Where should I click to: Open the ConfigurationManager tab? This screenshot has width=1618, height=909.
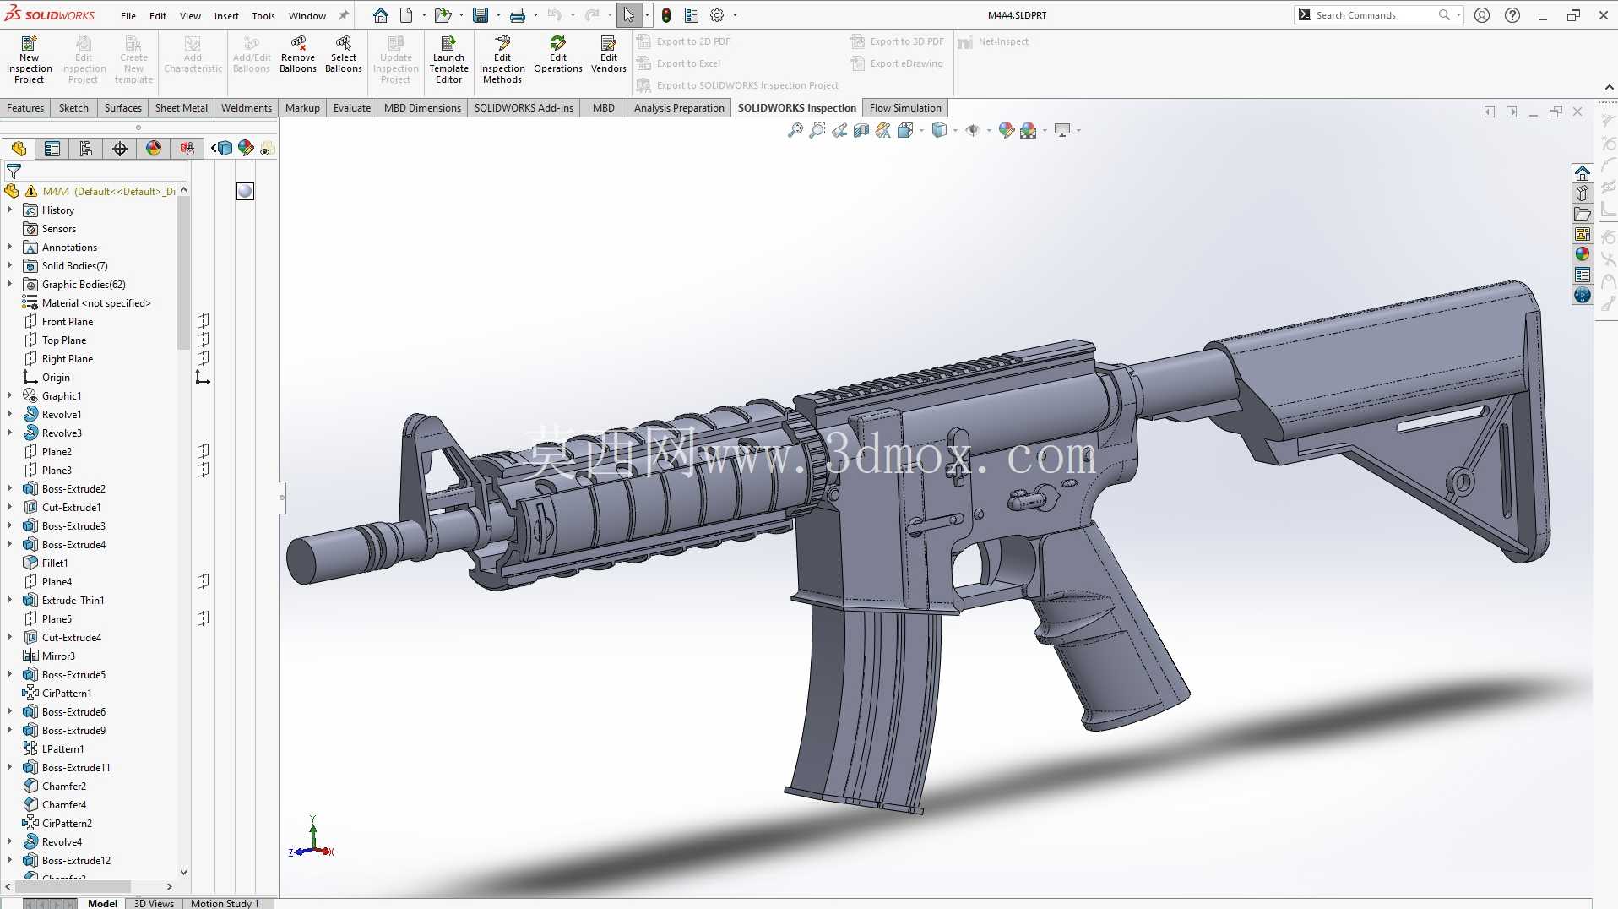(x=86, y=149)
